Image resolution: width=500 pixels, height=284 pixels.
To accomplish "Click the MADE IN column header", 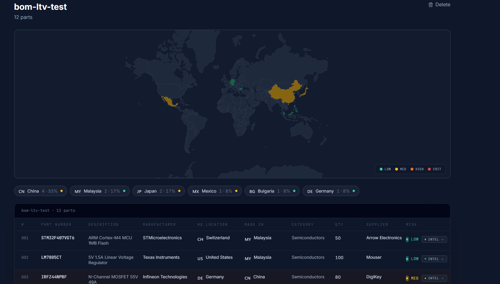I will 254,225.
